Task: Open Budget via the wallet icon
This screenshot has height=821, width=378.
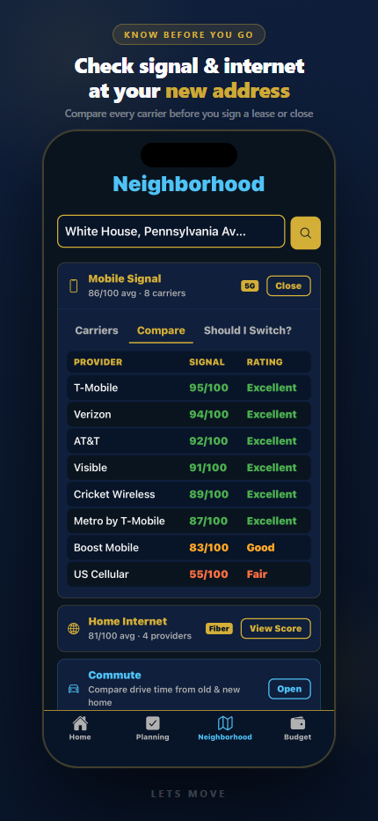Action: [297, 723]
